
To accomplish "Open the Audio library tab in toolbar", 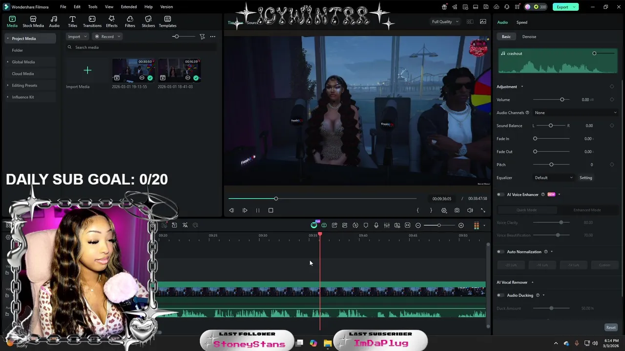I will [54, 21].
